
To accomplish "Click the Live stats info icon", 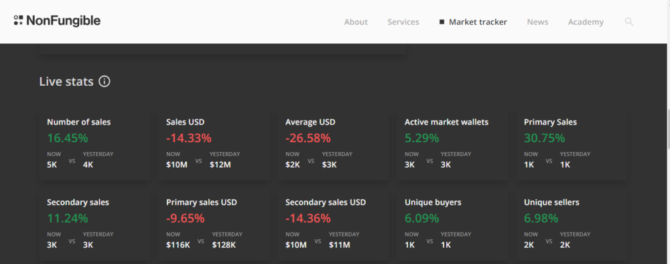I will click(104, 81).
